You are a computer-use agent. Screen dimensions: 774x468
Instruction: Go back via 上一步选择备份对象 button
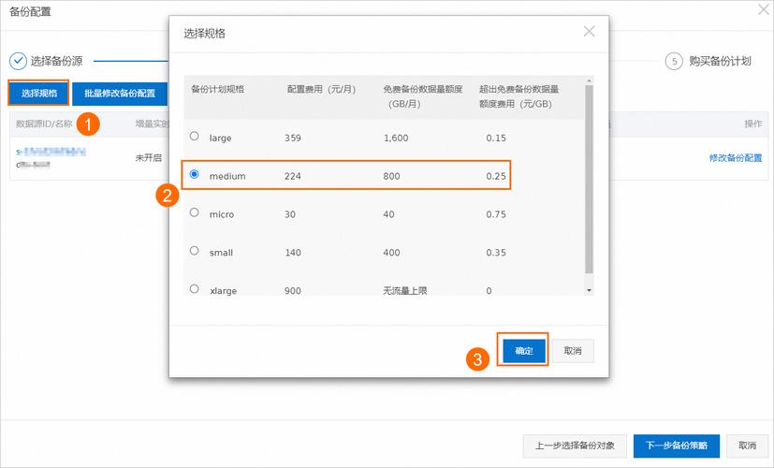click(575, 446)
